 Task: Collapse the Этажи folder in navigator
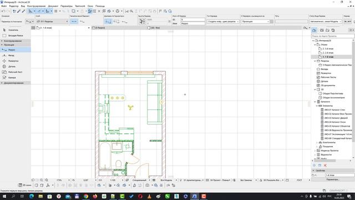click(315, 44)
